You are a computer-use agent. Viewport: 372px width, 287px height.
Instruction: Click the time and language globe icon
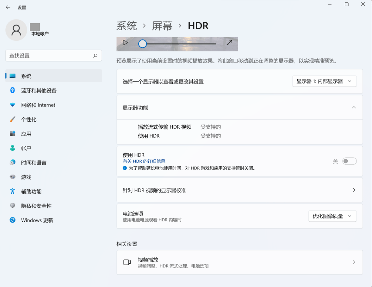click(x=12, y=162)
